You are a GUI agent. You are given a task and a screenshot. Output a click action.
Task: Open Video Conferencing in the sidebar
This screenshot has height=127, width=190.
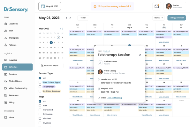pos(16,88)
